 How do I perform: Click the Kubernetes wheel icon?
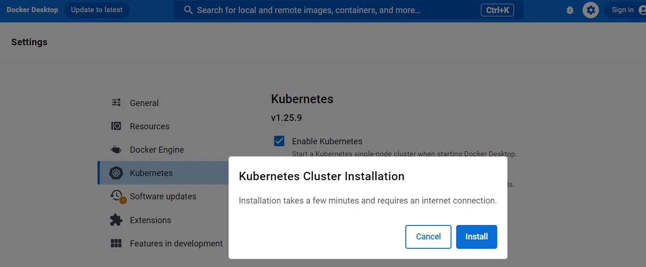click(116, 173)
